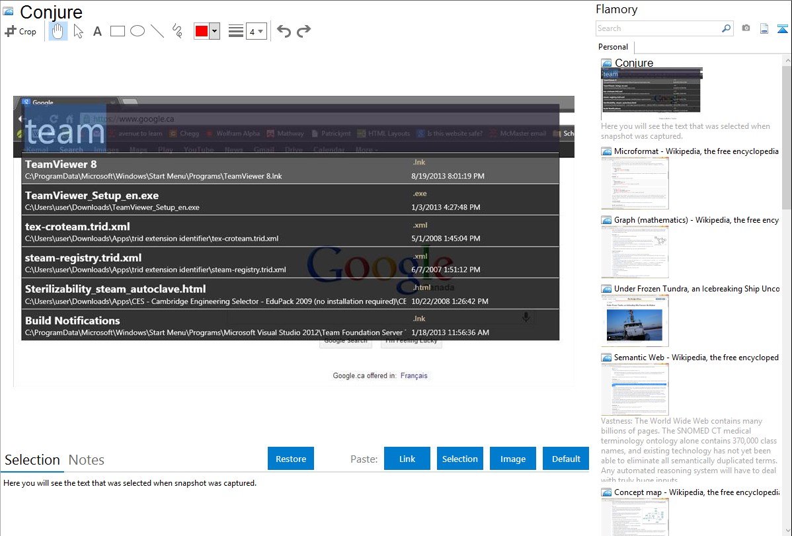Click the steam-registry.trid.xml result row
Viewport: 792px width, 536px height.
[x=290, y=263]
